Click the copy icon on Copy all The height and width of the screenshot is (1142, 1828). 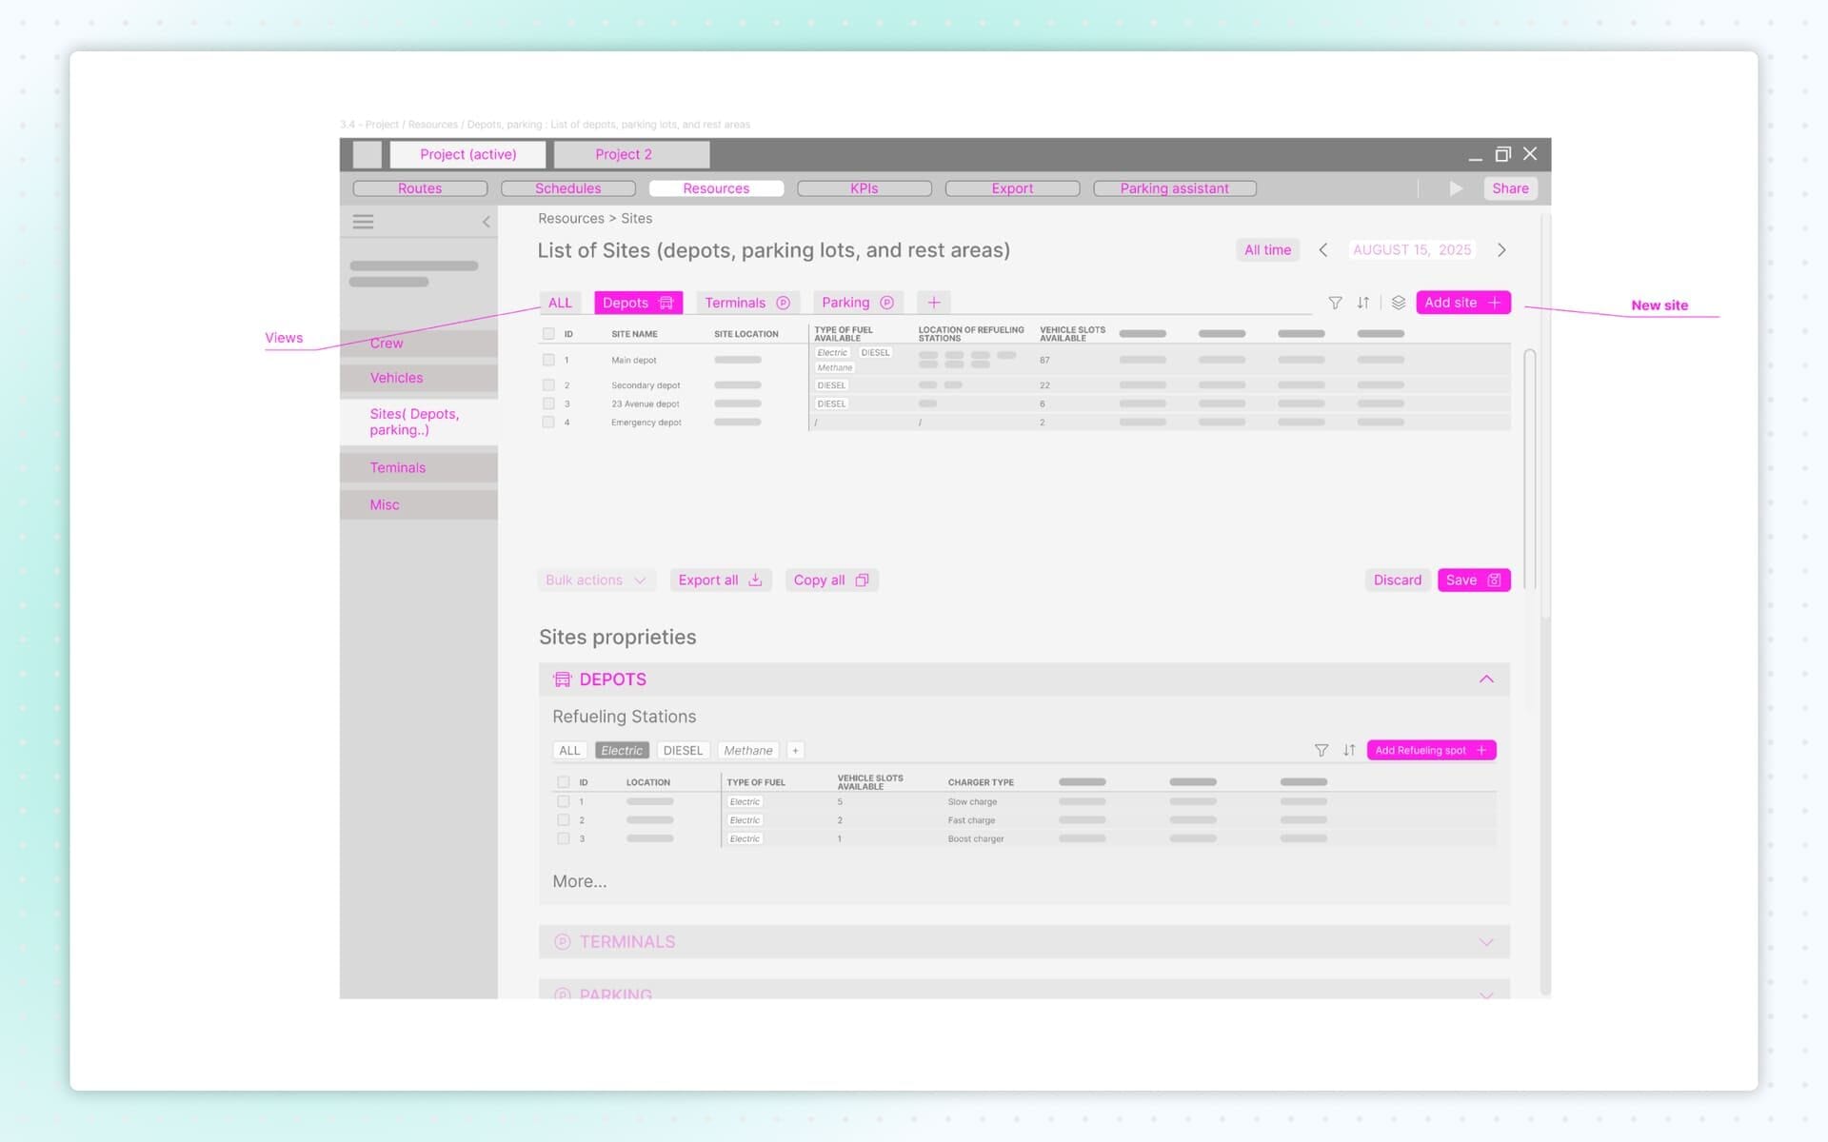point(863,580)
